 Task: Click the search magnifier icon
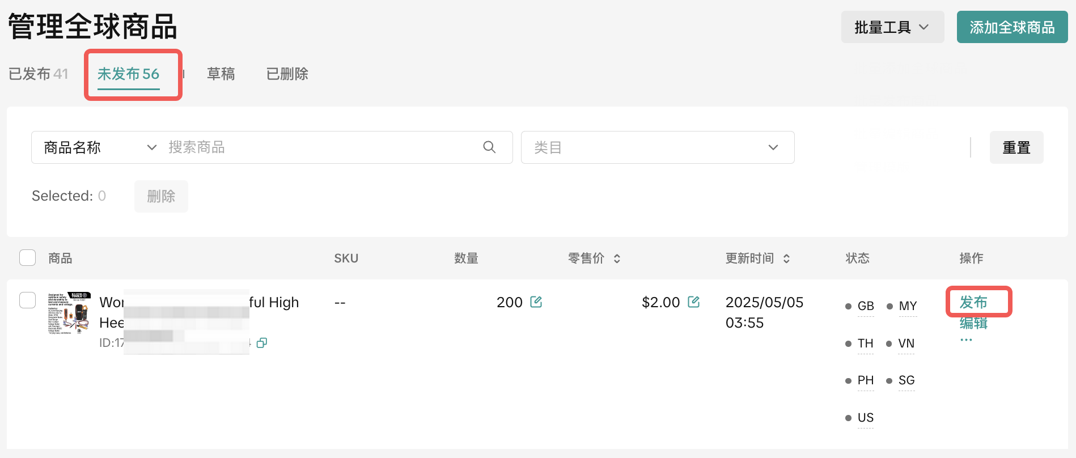pyautogui.click(x=489, y=147)
